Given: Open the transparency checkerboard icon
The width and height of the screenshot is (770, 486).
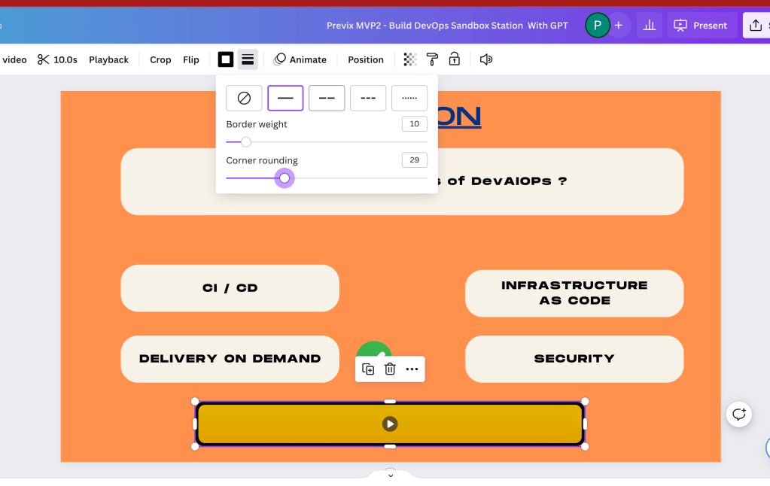Looking at the screenshot, I should [x=410, y=59].
